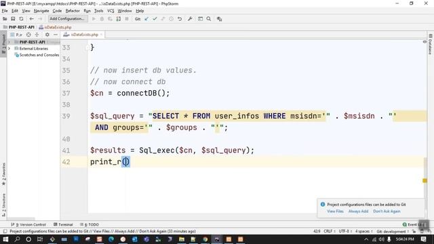Open the File menu
Viewport: 434px width, 244px height.
[5, 11]
